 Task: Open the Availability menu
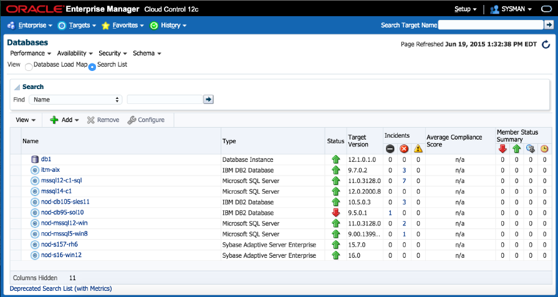click(x=75, y=54)
